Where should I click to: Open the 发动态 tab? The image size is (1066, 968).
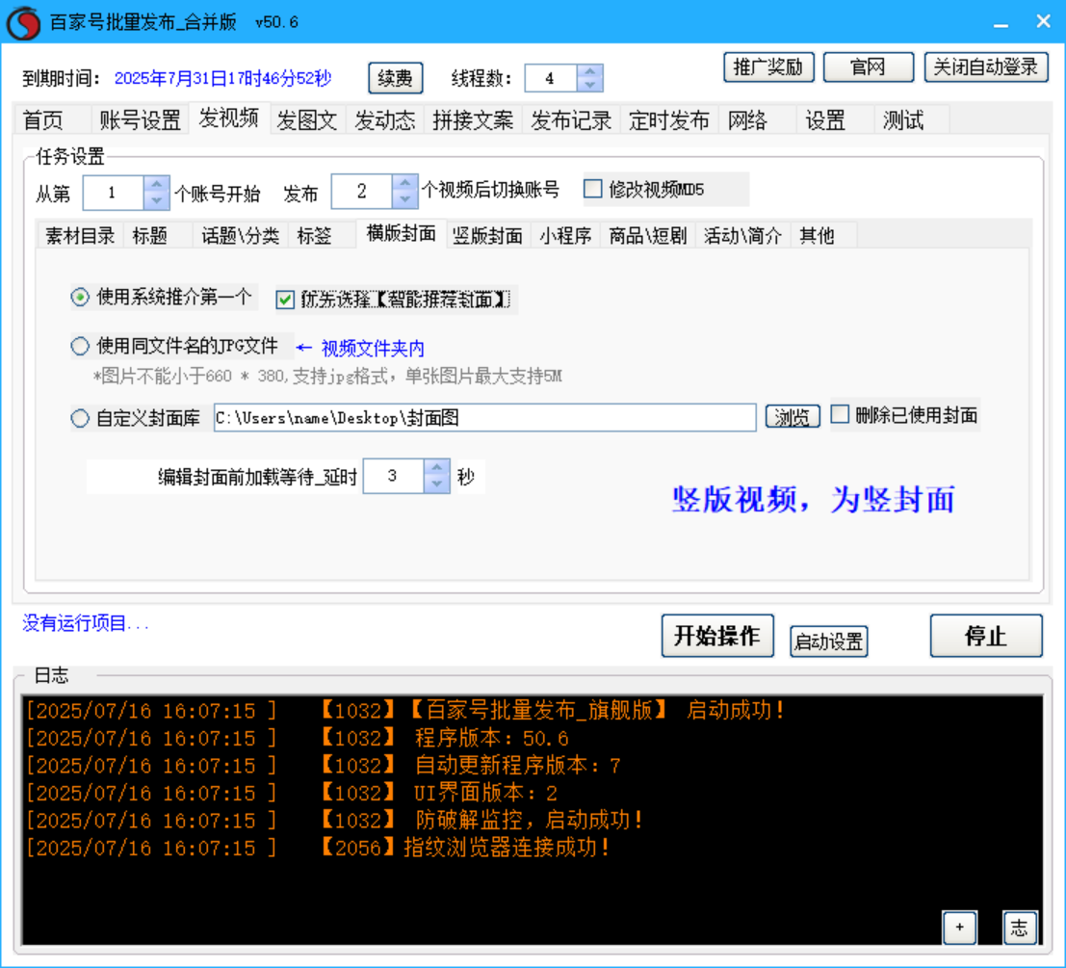(385, 120)
